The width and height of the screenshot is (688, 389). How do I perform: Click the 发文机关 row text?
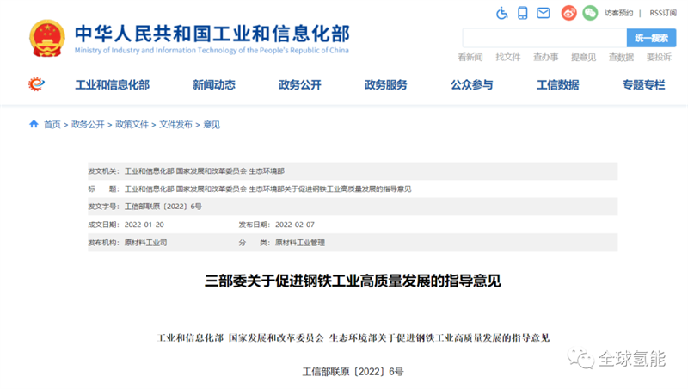click(205, 171)
